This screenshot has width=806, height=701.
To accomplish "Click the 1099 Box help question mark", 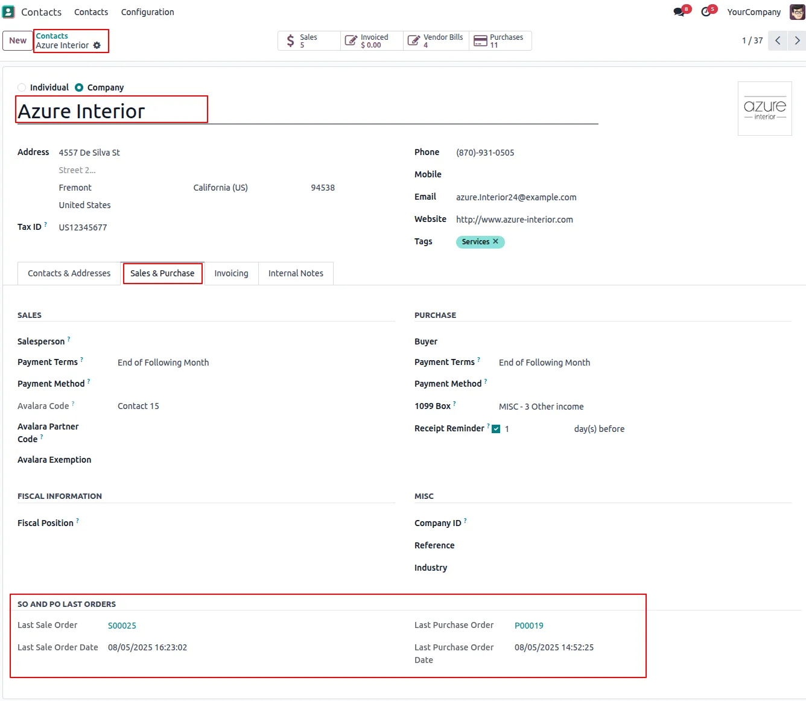I will 454,404.
